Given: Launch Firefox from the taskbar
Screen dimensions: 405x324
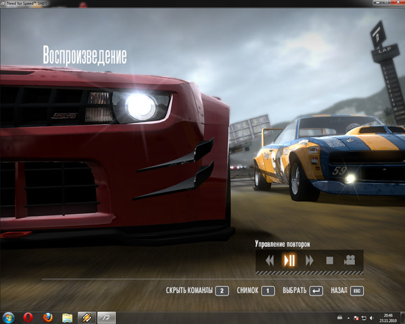Looking at the screenshot, I should [x=48, y=317].
